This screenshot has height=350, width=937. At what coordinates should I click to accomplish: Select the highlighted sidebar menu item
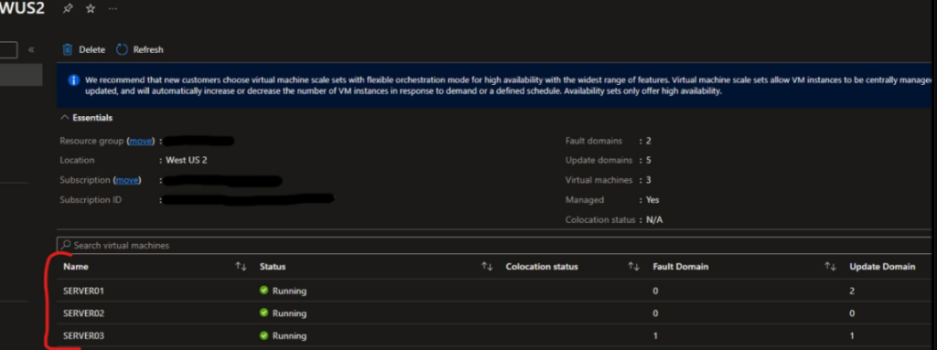click(21, 75)
